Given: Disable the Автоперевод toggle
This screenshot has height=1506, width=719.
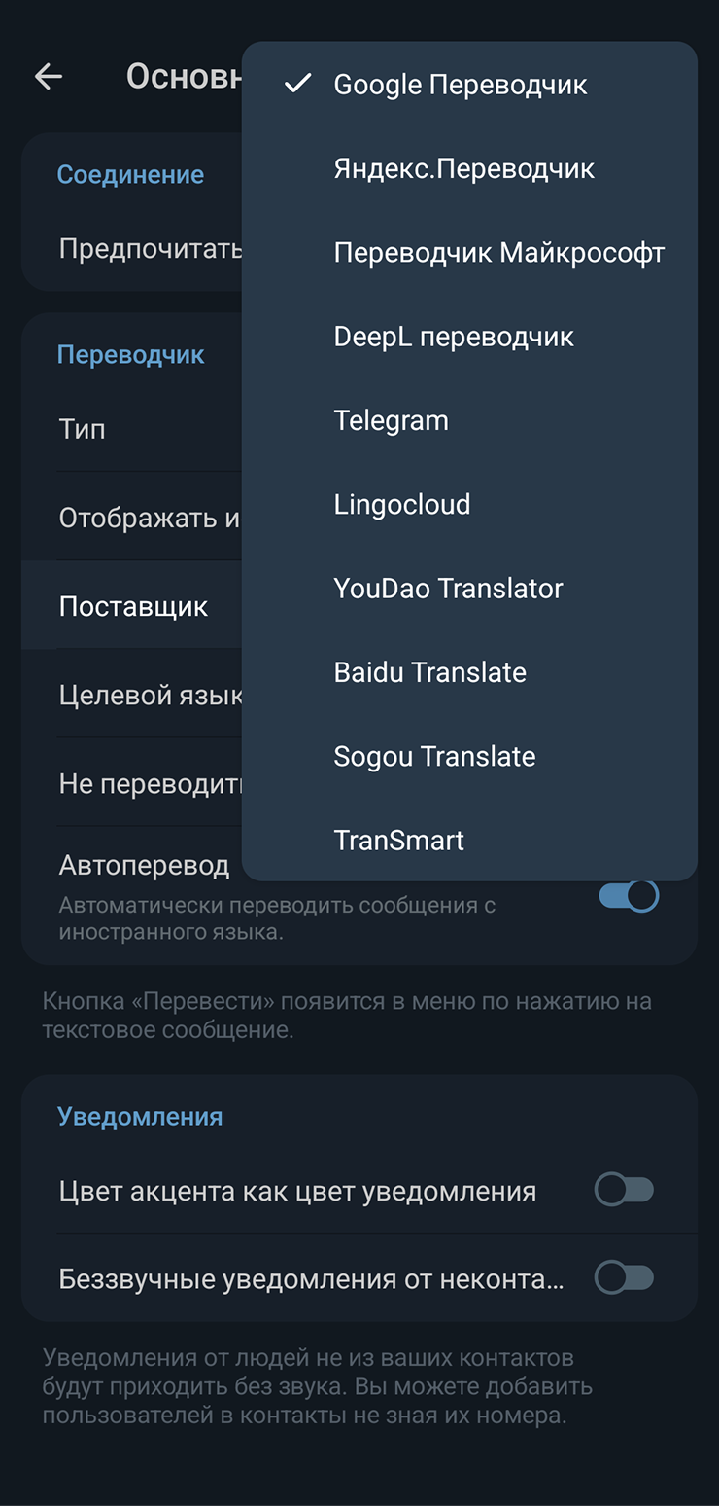Looking at the screenshot, I should click(628, 895).
